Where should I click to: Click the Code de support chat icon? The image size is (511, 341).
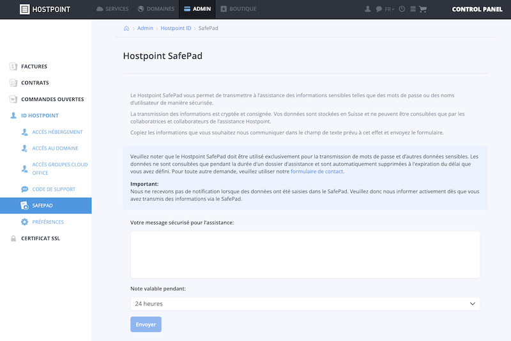pyautogui.click(x=24, y=189)
